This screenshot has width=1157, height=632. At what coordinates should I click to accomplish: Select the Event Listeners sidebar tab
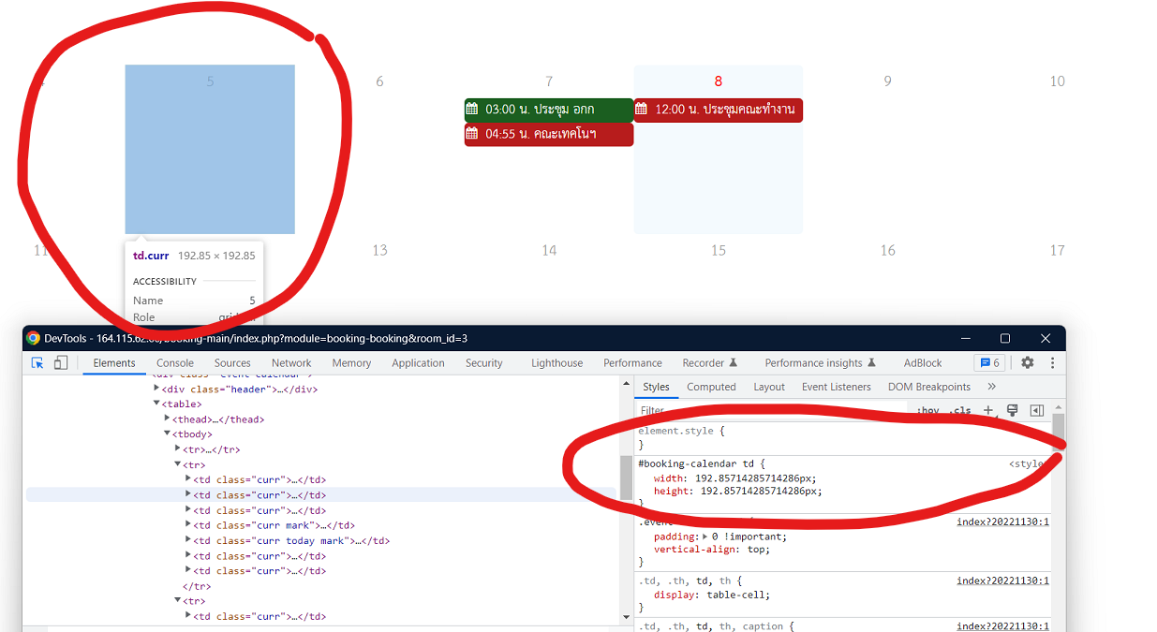pyautogui.click(x=837, y=387)
